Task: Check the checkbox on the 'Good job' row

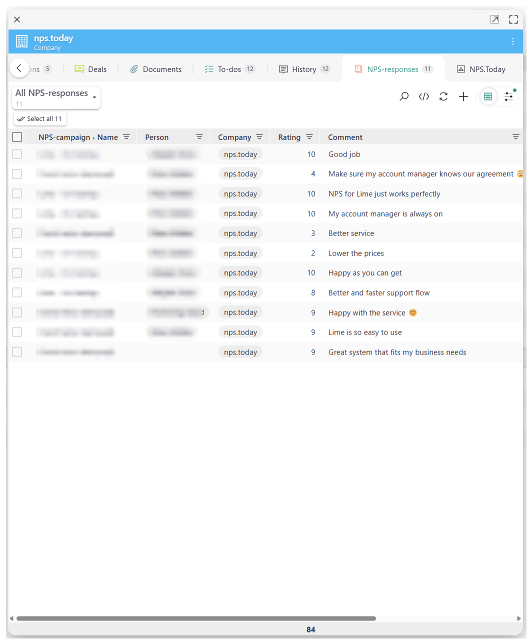Action: pos(16,154)
